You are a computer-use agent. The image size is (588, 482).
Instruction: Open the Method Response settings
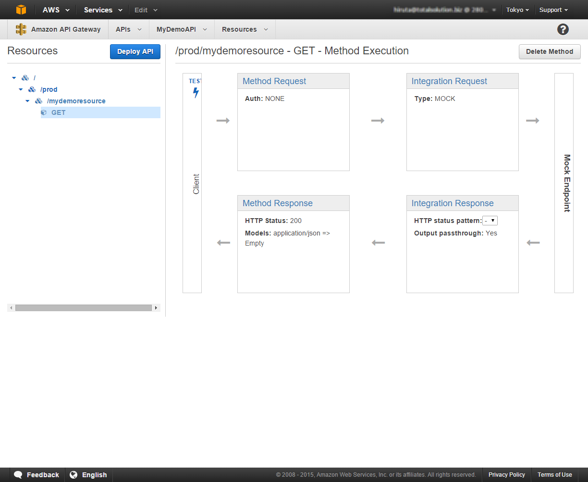coord(278,203)
